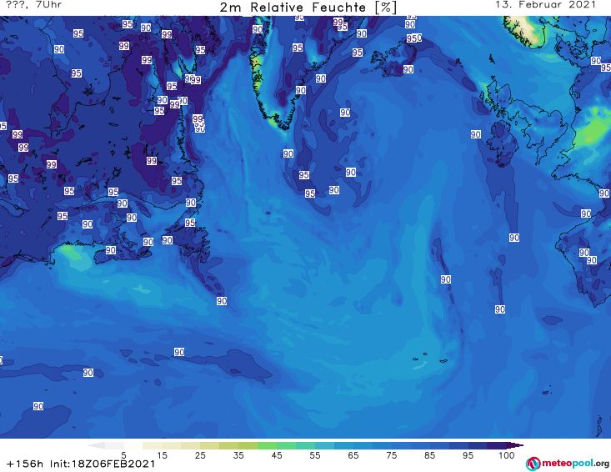Screen dimensions: 611x472
Task: Click legend value 55
Action: [315, 455]
